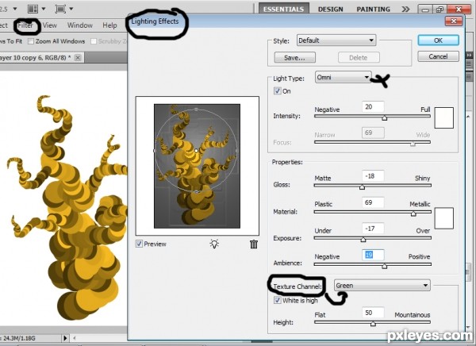Click the Material slider handle

tap(413, 213)
